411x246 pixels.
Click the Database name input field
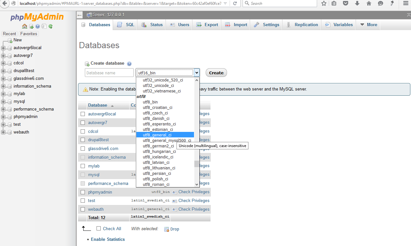pos(109,72)
